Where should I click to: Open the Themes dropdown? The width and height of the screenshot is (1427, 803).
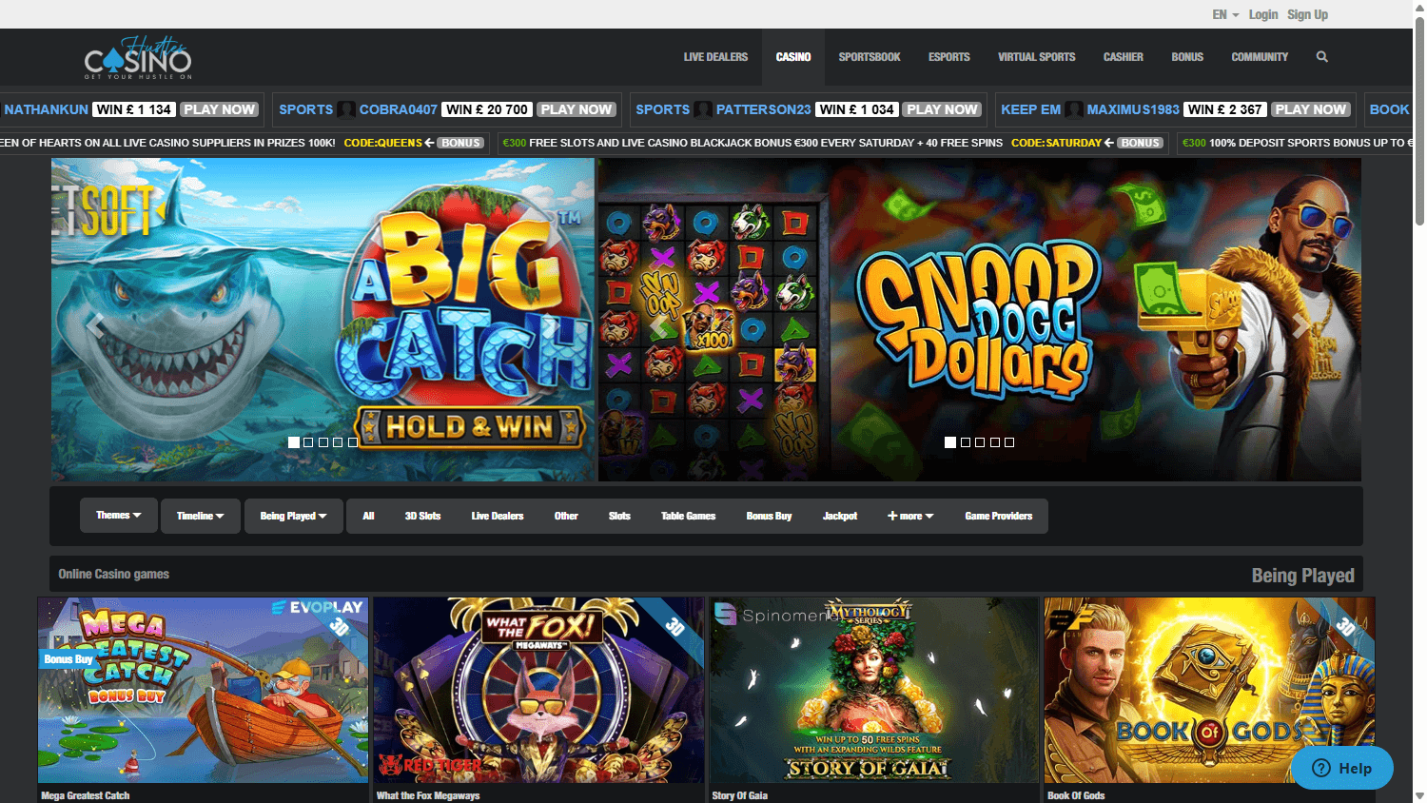click(118, 515)
